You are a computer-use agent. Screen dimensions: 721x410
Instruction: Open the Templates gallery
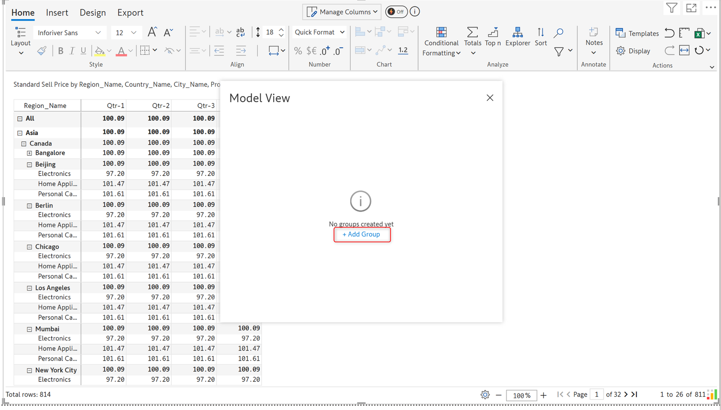pos(637,33)
